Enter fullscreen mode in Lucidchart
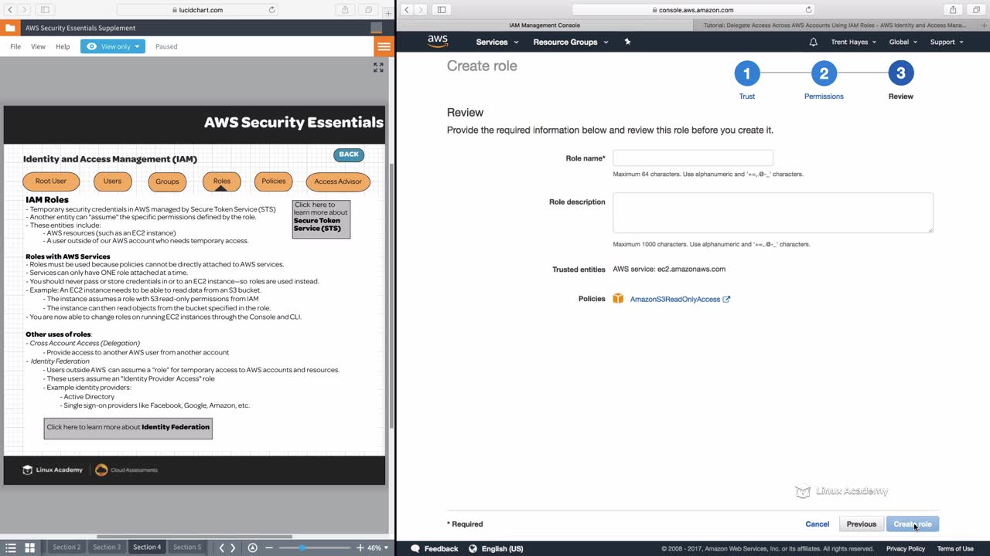The width and height of the screenshot is (990, 556). click(x=378, y=68)
